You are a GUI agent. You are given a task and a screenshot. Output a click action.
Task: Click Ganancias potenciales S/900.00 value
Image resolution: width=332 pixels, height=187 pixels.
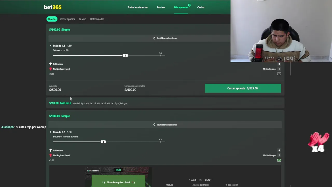click(x=130, y=90)
